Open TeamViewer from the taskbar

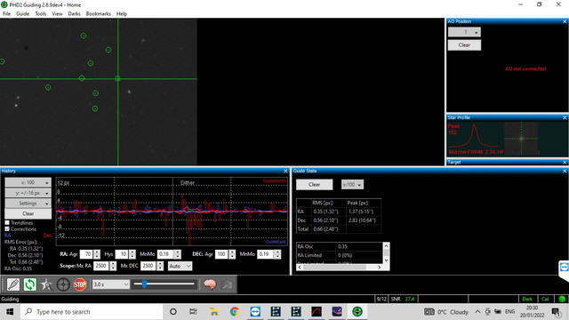255,312
